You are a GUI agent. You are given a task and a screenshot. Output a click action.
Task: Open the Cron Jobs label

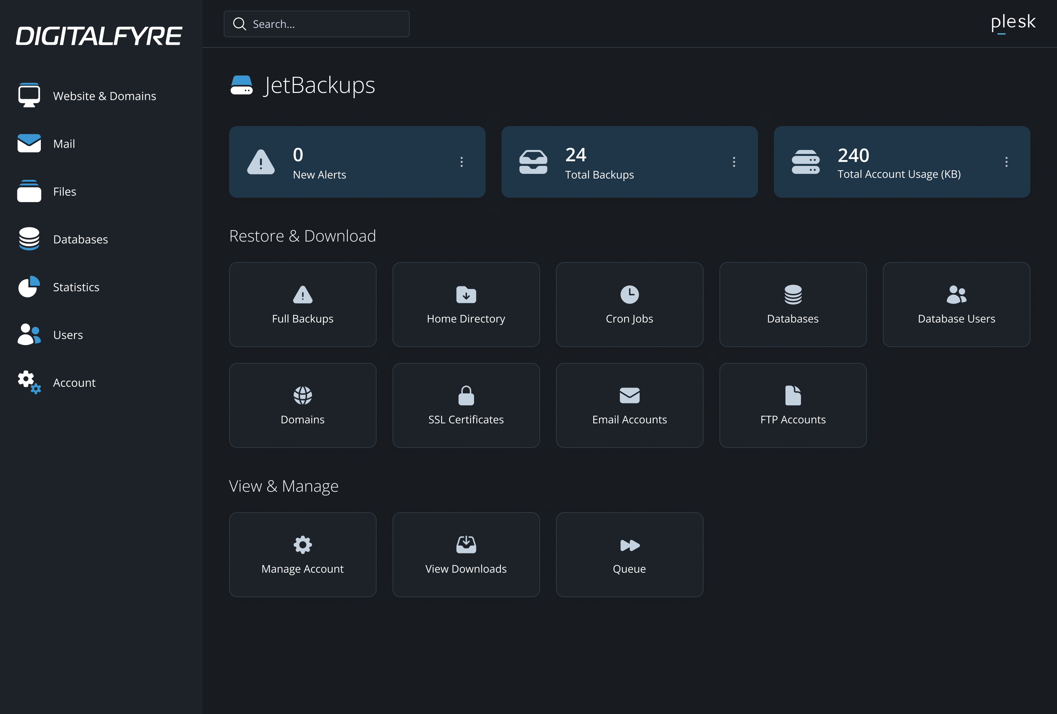[x=629, y=319]
